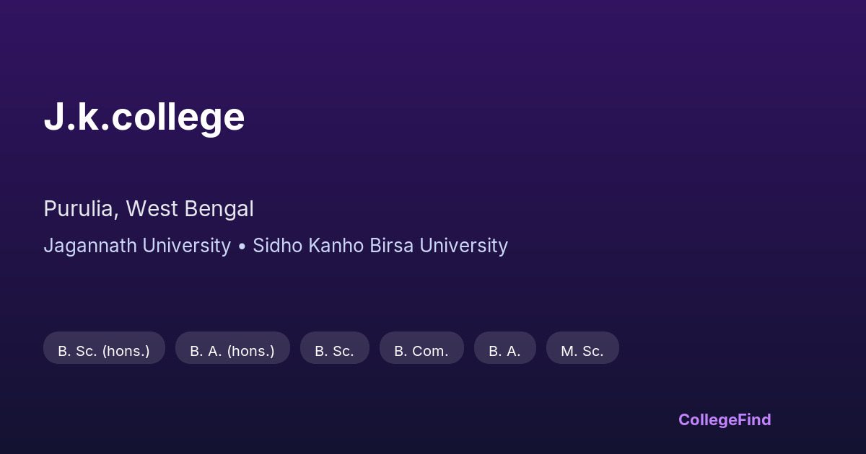This screenshot has height=454, width=866.
Task: Pick the B. Com. course pill
Action: coord(421,351)
